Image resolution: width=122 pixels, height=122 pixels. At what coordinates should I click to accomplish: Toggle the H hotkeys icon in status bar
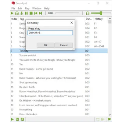tap(17, 119)
